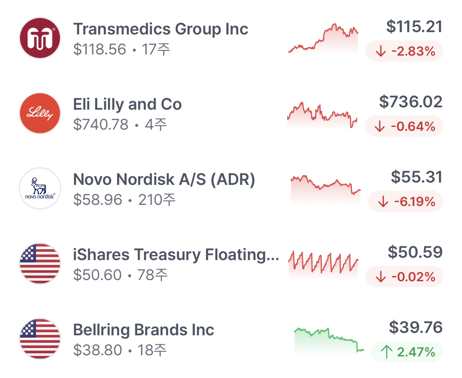Tap the iShares Treasury US flag icon
The image size is (462, 378).
(x=40, y=264)
